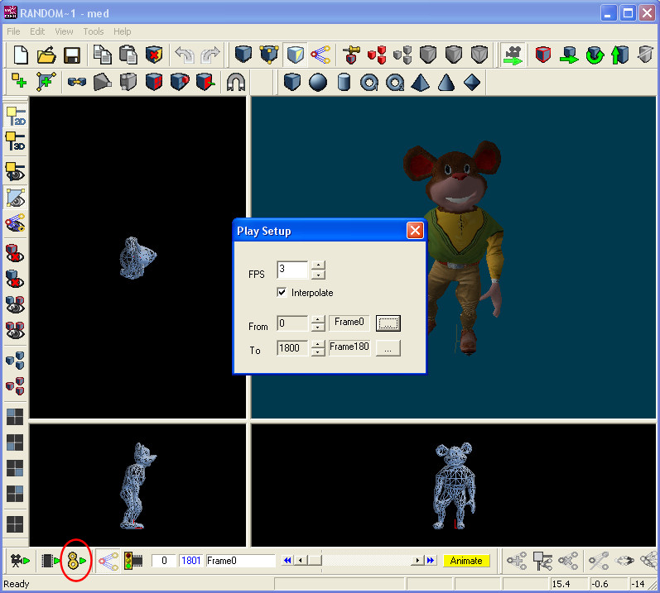Click the textured 3D mouse model view
Image resolution: width=660 pixels, height=593 pixels.
[x=454, y=257]
